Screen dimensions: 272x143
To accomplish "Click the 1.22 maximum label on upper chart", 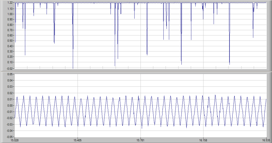I will [11, 2].
